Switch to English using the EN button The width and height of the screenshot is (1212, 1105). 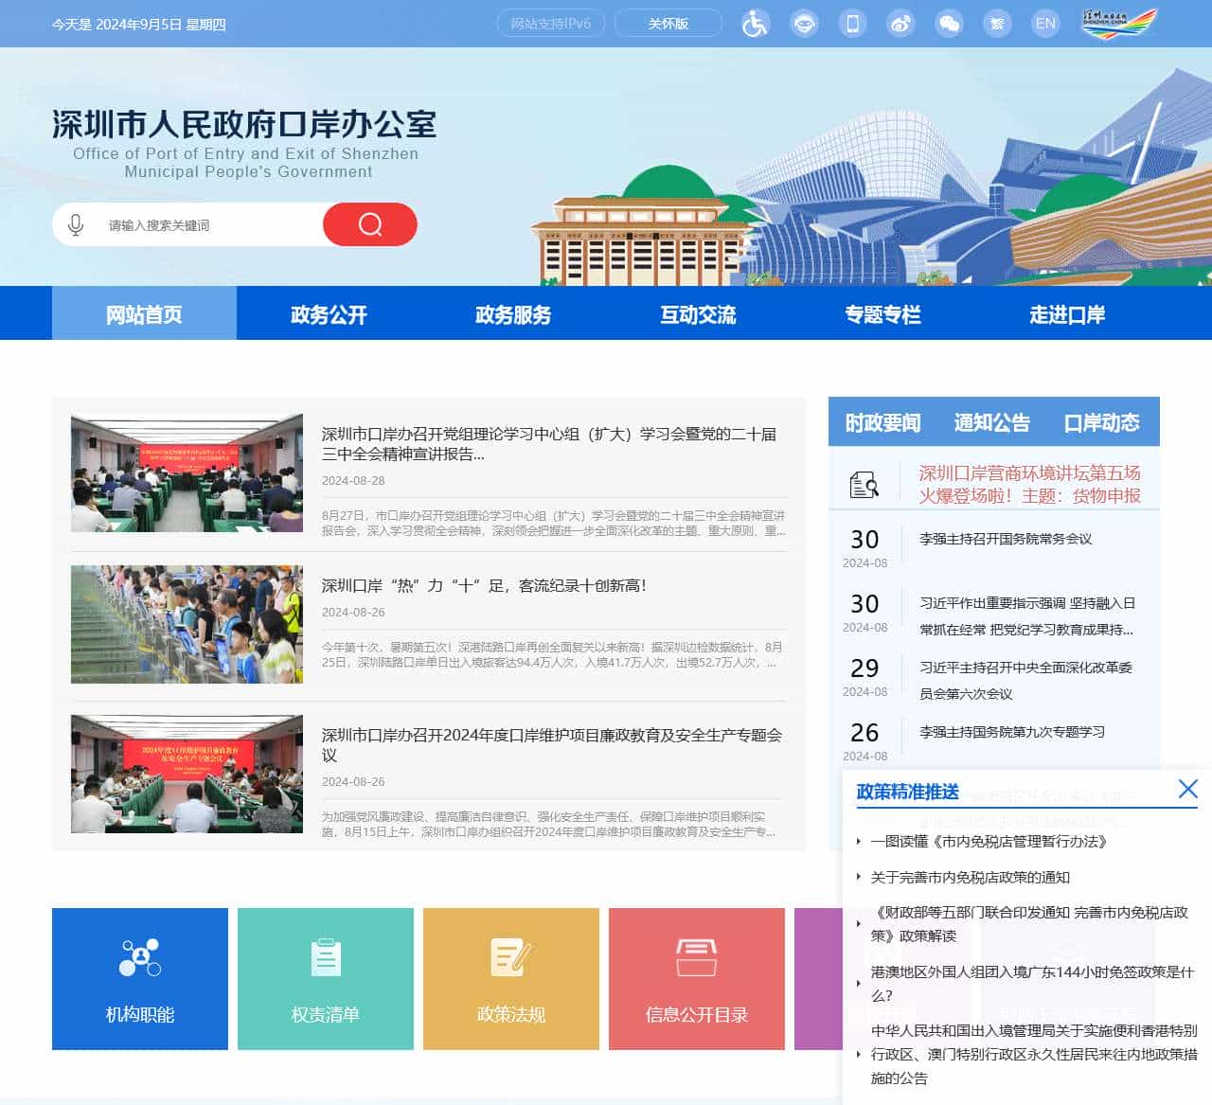coord(1045,23)
